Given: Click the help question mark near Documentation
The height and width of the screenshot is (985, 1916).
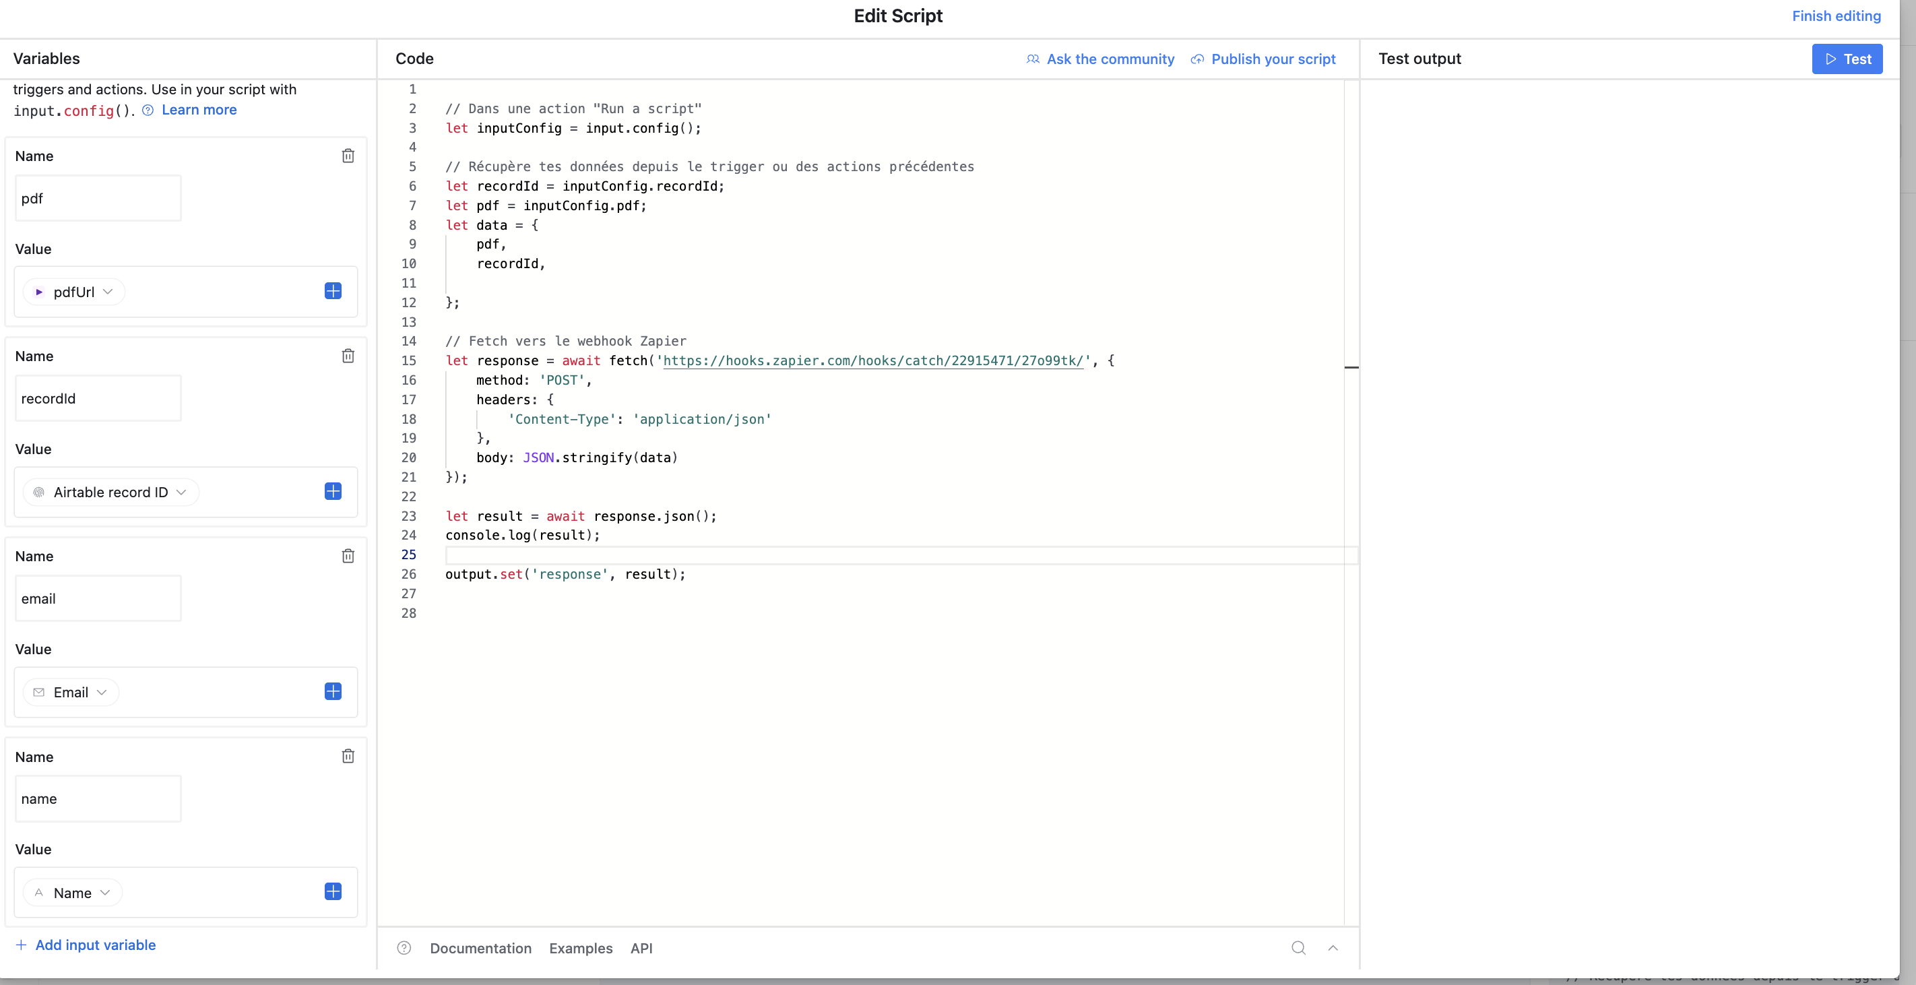Looking at the screenshot, I should pyautogui.click(x=404, y=947).
